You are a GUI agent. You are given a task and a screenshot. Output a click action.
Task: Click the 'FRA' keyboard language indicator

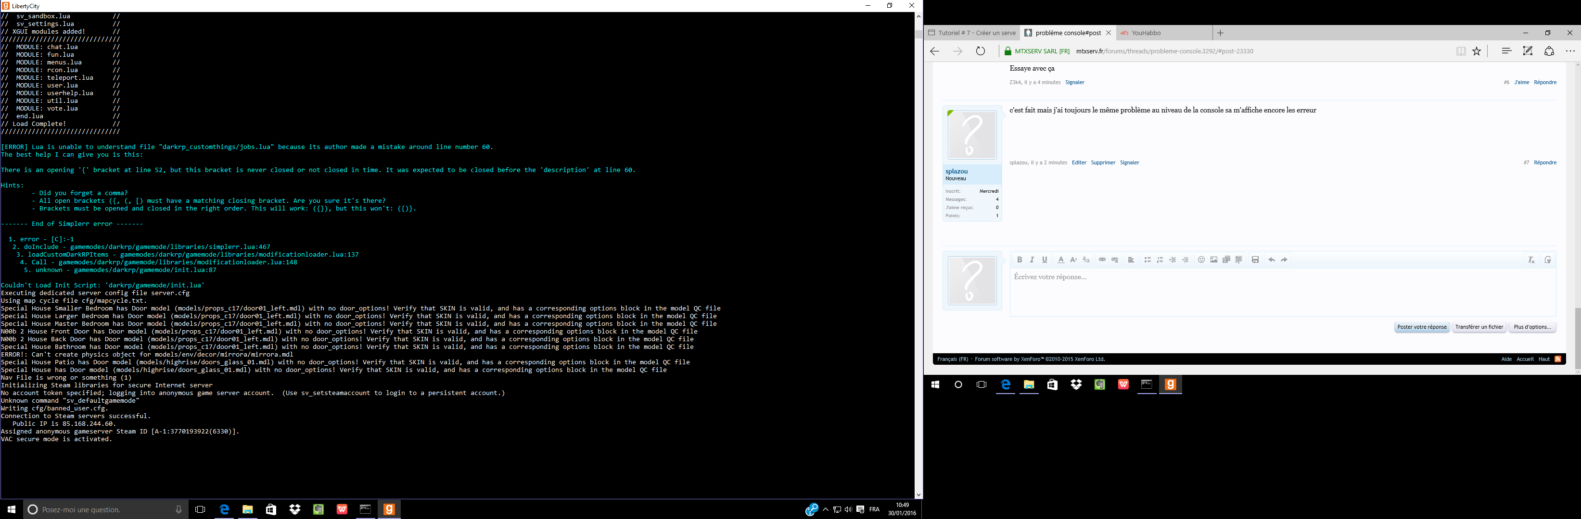click(875, 509)
